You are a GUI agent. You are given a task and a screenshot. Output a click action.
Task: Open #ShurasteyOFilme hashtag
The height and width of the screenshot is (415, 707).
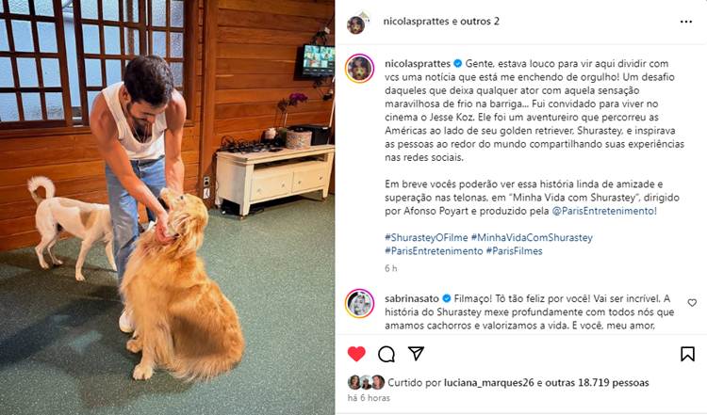tap(426, 238)
